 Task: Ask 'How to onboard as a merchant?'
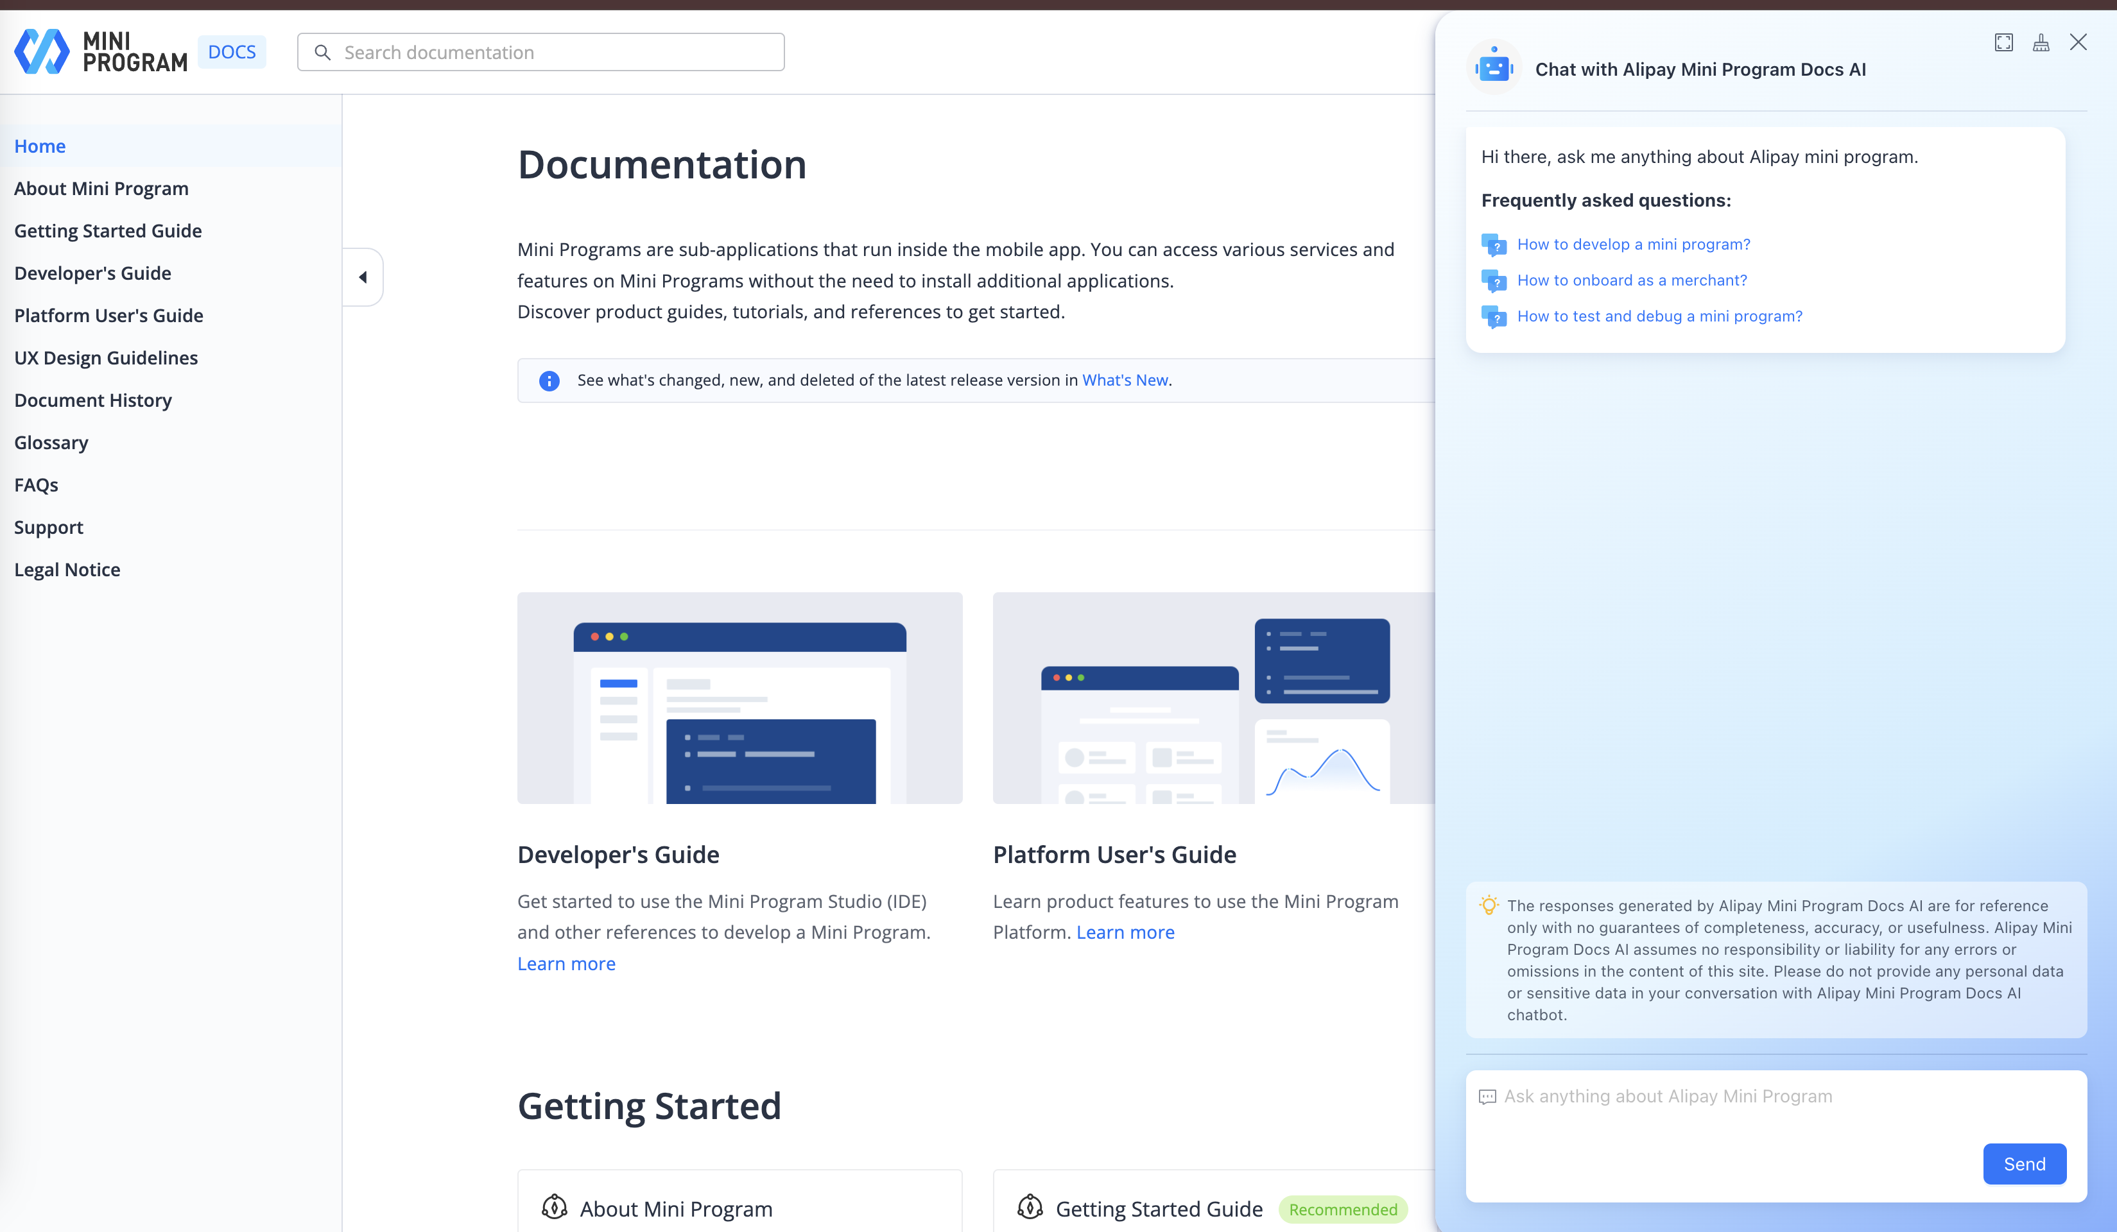click(x=1632, y=280)
